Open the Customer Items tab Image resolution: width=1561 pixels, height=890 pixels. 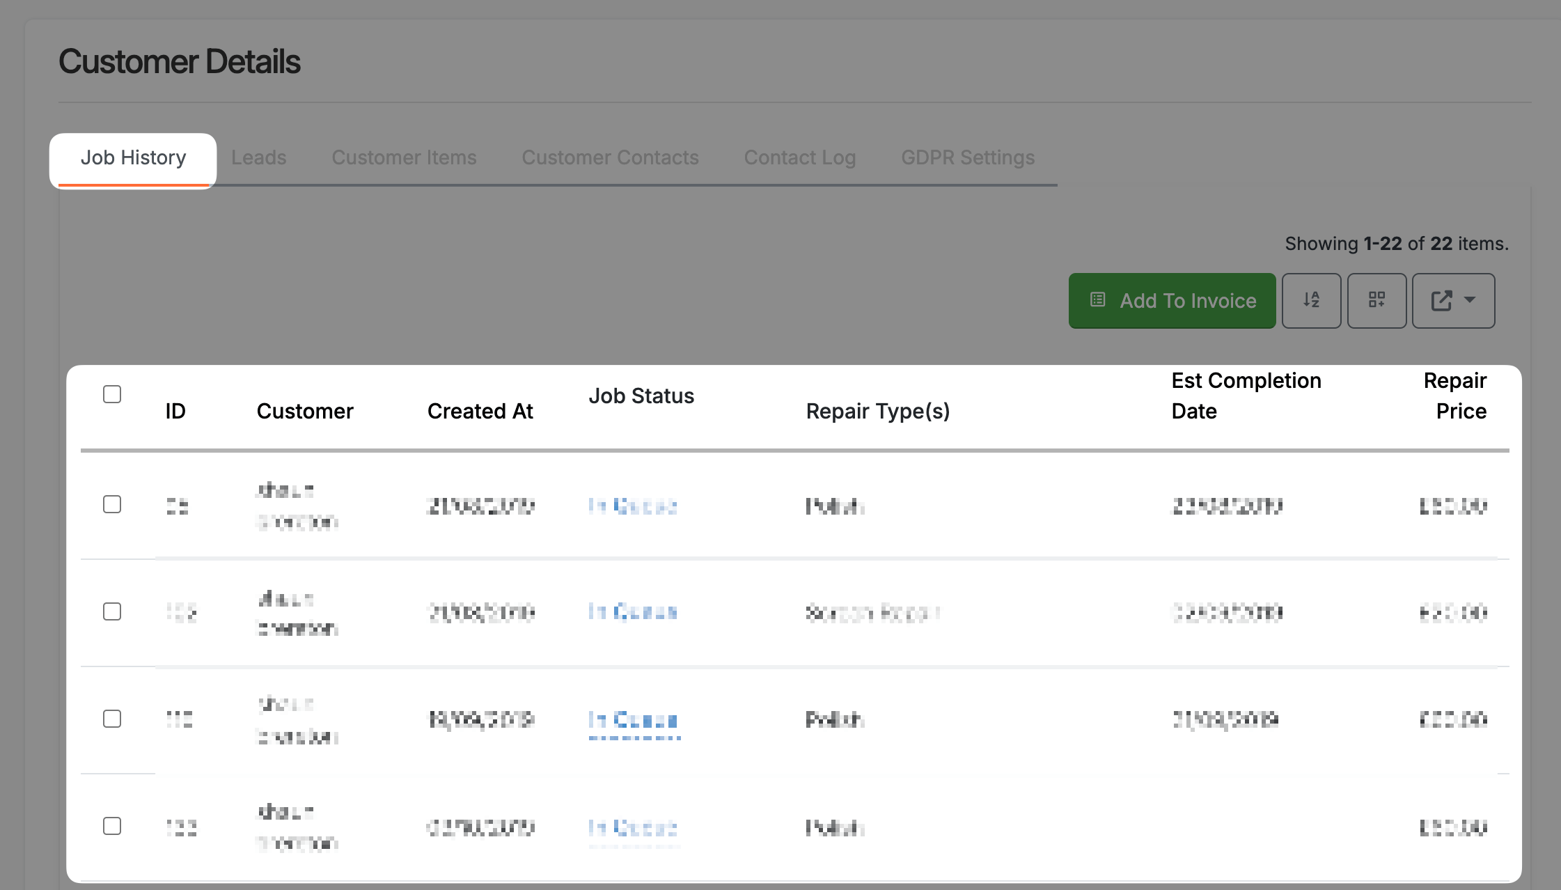click(404, 157)
